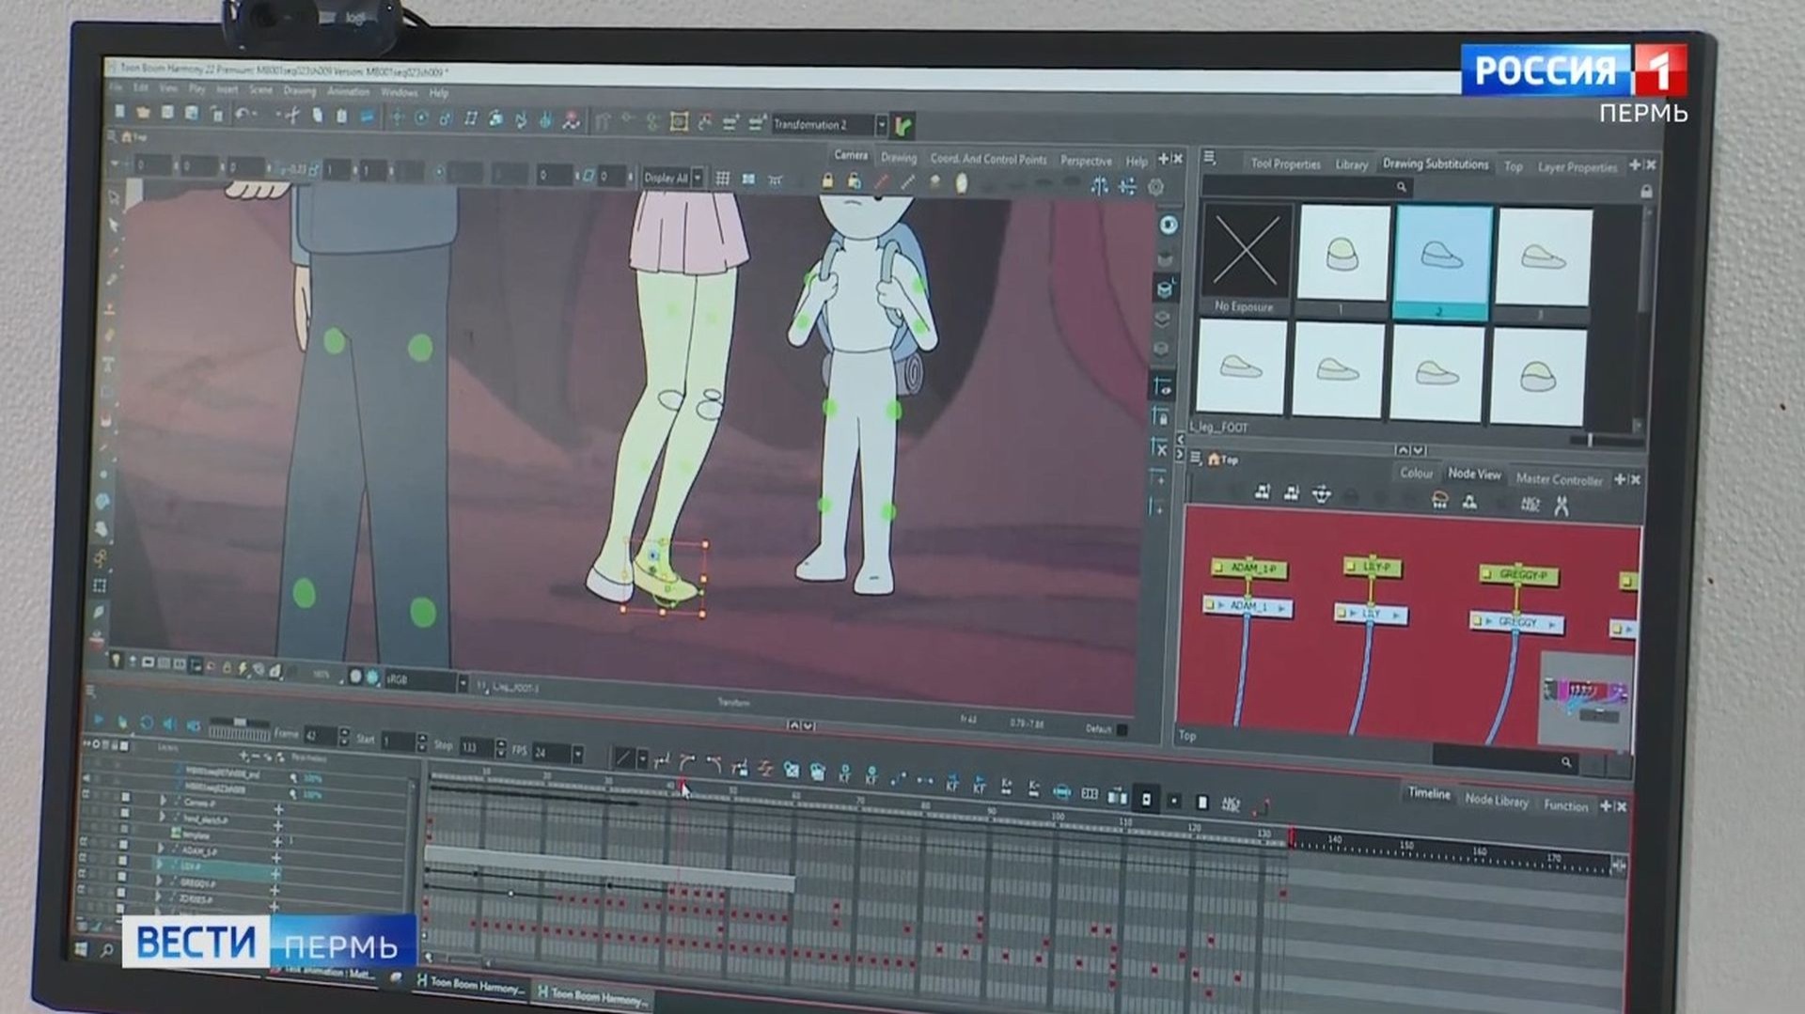This screenshot has width=1805, height=1014.
Task: Select the ADAM_1-P node in Node View
Action: pos(1249,568)
